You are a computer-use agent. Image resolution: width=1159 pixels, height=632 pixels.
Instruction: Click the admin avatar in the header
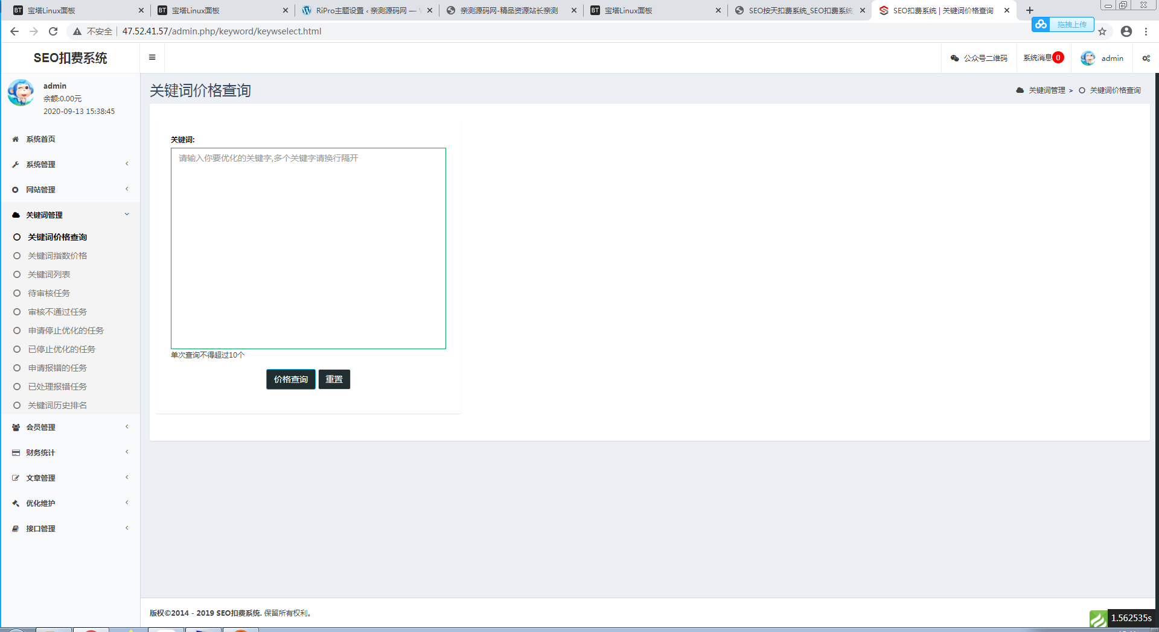(x=1088, y=58)
